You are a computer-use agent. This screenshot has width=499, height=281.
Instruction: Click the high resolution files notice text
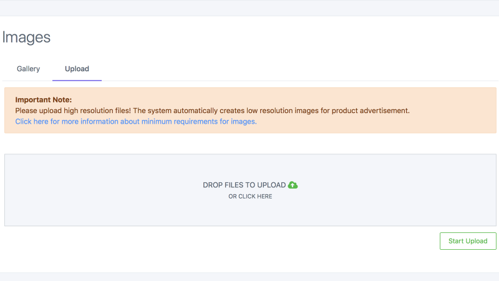point(212,111)
